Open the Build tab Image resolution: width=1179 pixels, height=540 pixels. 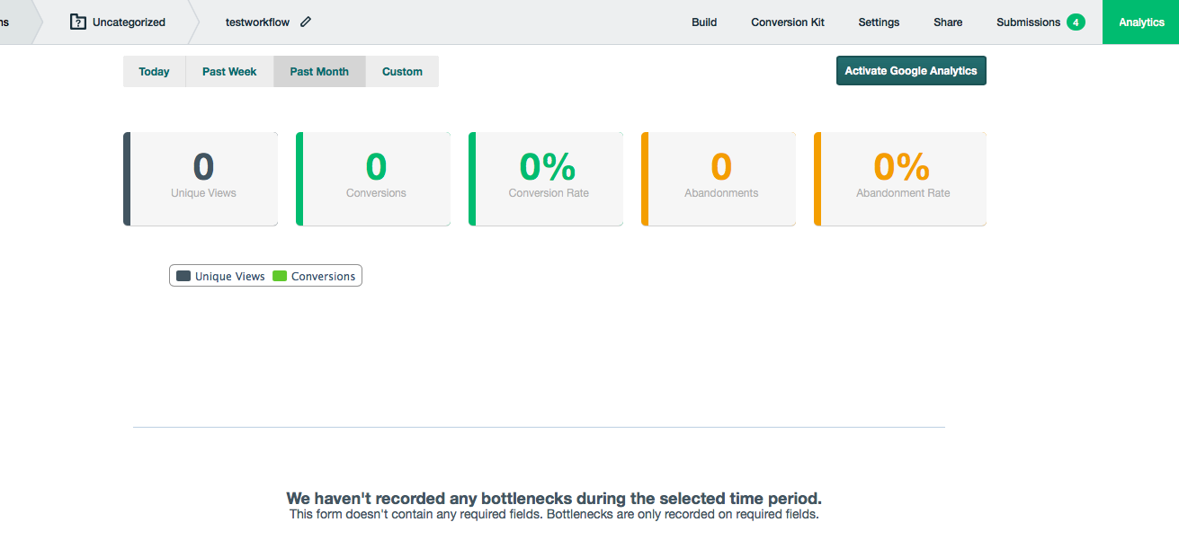[x=704, y=22]
